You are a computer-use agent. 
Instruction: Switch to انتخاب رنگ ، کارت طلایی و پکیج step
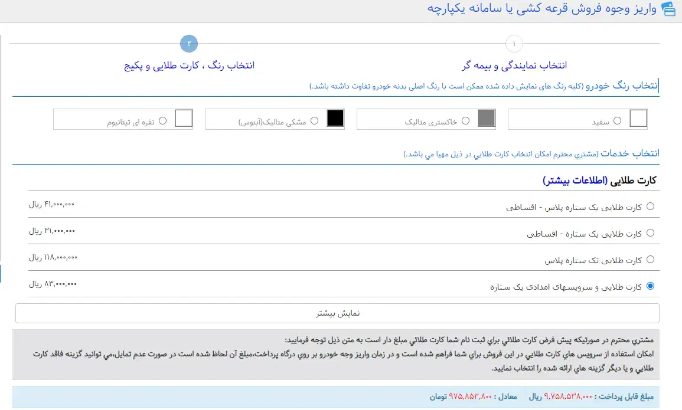pyautogui.click(x=188, y=65)
